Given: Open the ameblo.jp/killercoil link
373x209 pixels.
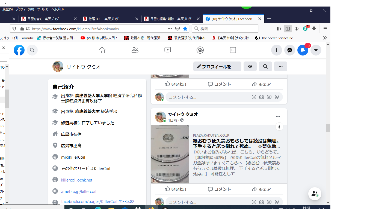Looking at the screenshot, I should pyautogui.click(x=79, y=191).
